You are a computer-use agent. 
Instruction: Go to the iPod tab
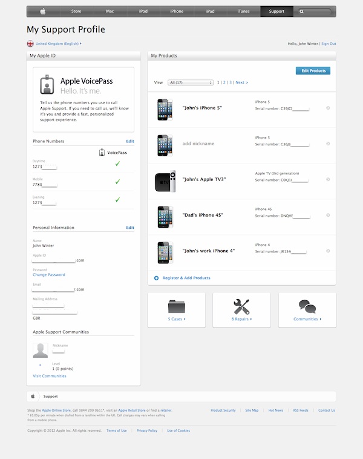(143, 12)
